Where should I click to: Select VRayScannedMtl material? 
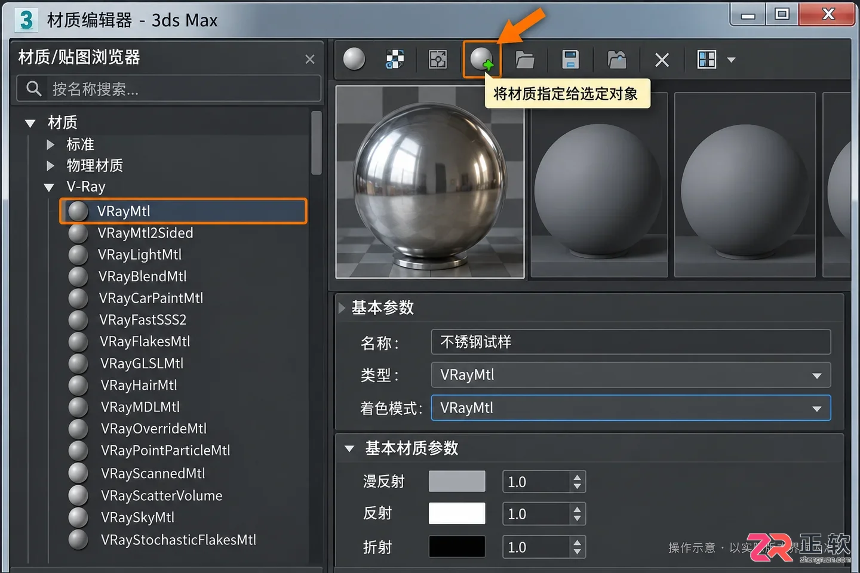pos(153,473)
